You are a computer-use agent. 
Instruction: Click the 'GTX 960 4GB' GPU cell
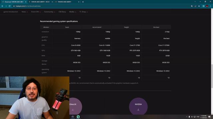coord(76,51)
